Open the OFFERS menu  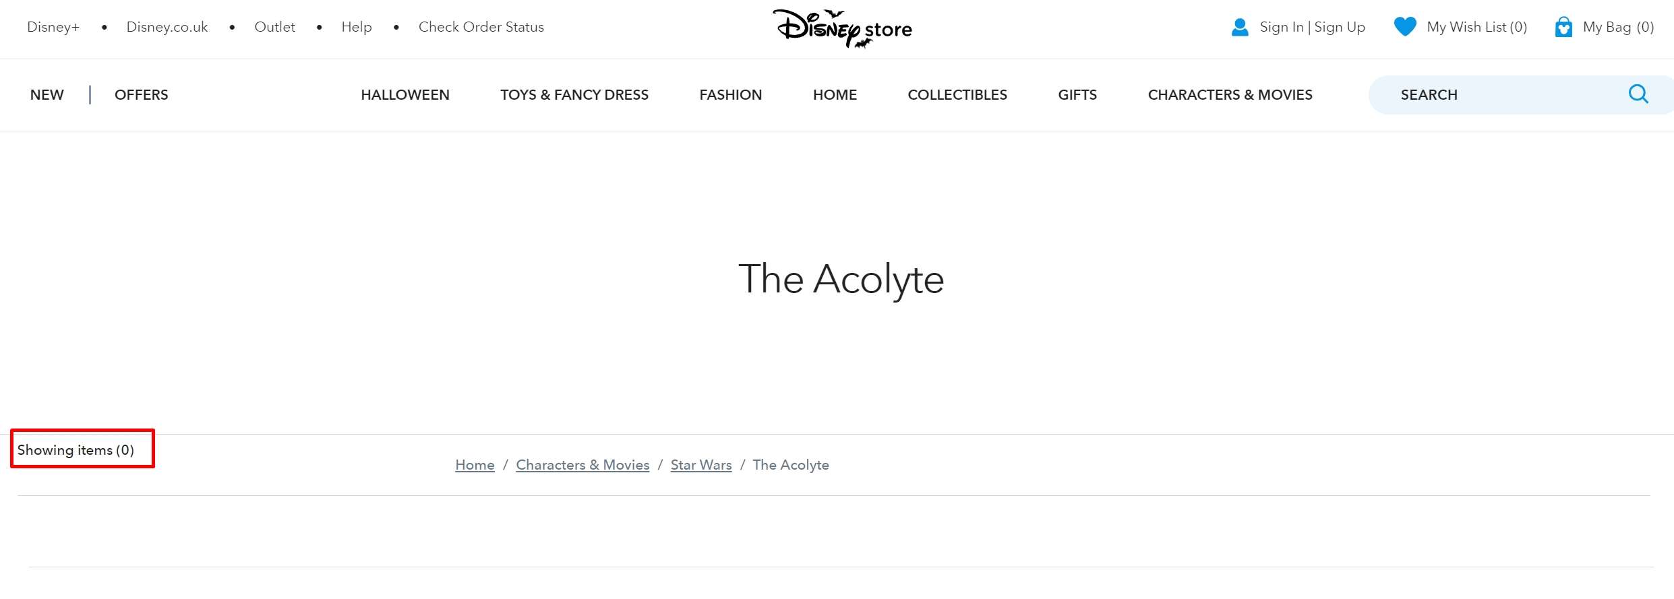click(x=142, y=95)
